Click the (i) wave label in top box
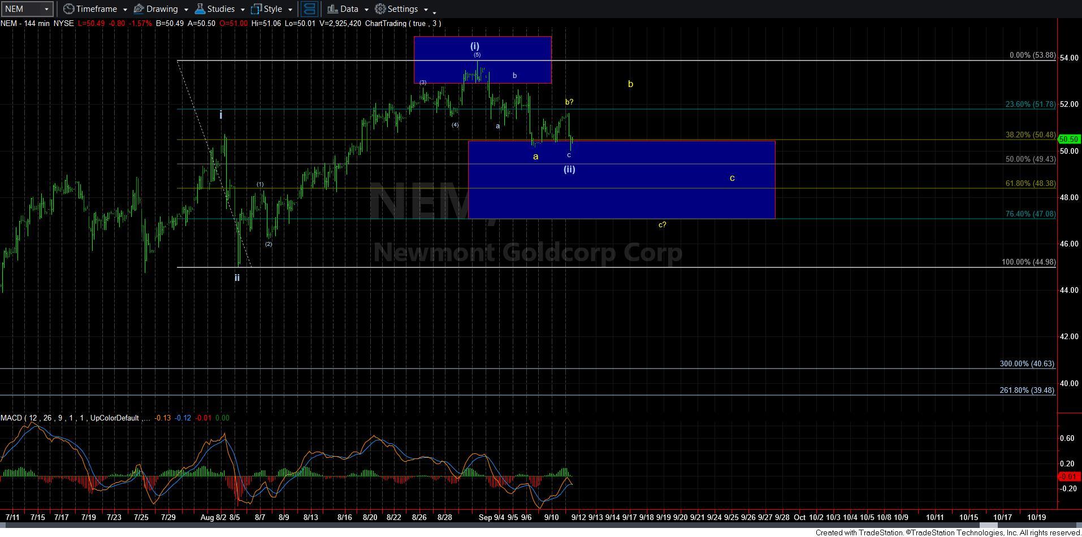Image resolution: width=1082 pixels, height=537 pixels. click(x=475, y=46)
